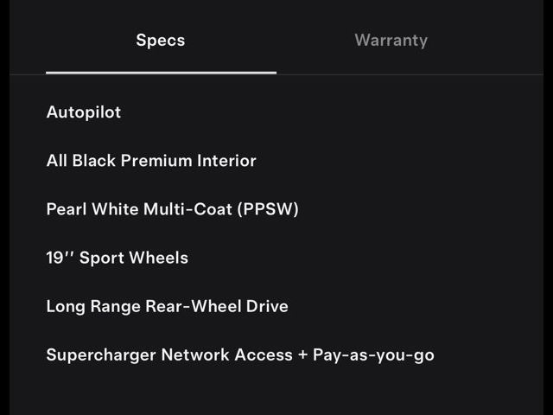The image size is (553, 415).
Task: Click Pearl White Multi-Coat paint spec
Action: pyautogui.click(x=172, y=209)
